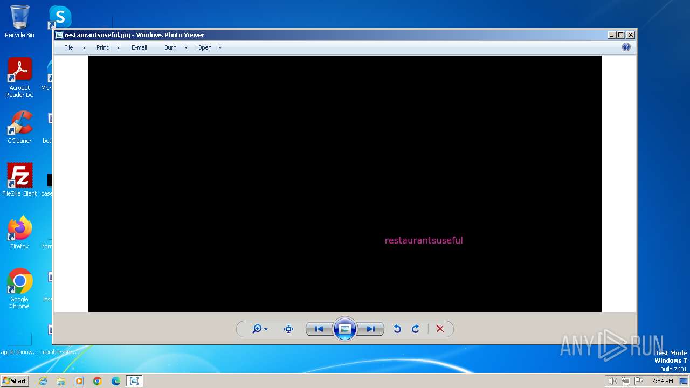Open the zoom magnifier control

pyautogui.click(x=257, y=329)
